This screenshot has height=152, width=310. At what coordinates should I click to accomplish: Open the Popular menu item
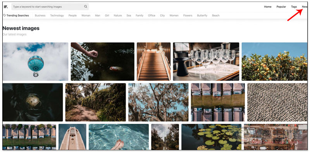(281, 7)
